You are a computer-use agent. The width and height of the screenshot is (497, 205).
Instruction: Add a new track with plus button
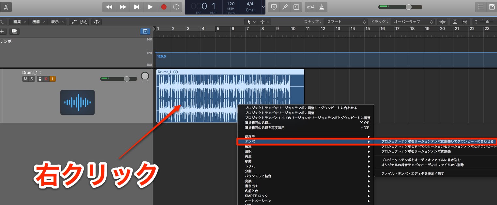click(x=2, y=32)
